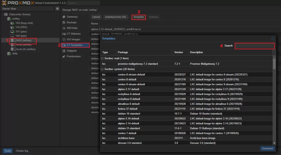
Task: Open the Server View dropdown
Action: pos(52,8)
